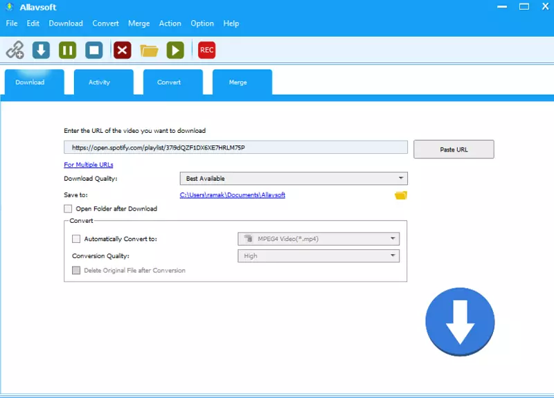Tick the Automatically Convert to checkbox
The height and width of the screenshot is (398, 554).
pyautogui.click(x=76, y=239)
